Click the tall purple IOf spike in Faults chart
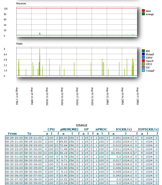Screen dimensions: 162x185 pos(40,58)
